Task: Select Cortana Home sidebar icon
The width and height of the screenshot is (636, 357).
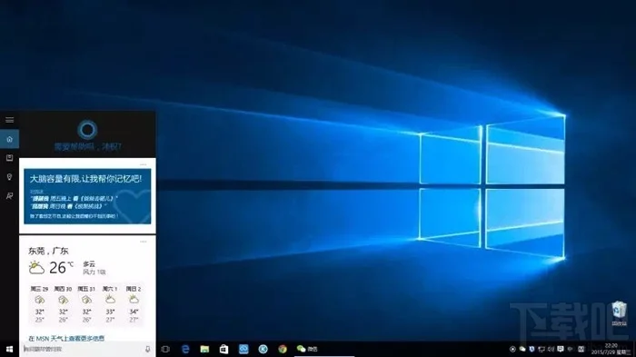Action: [x=9, y=139]
